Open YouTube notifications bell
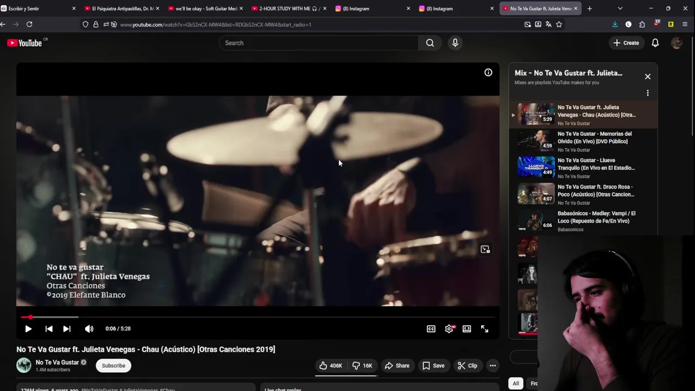The width and height of the screenshot is (695, 391). point(655,43)
